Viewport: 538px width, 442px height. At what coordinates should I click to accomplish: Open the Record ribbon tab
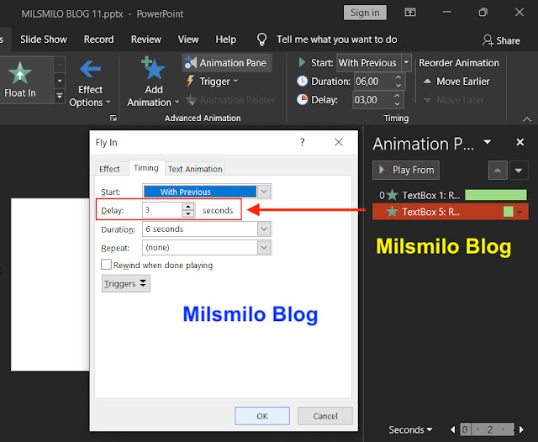click(99, 39)
